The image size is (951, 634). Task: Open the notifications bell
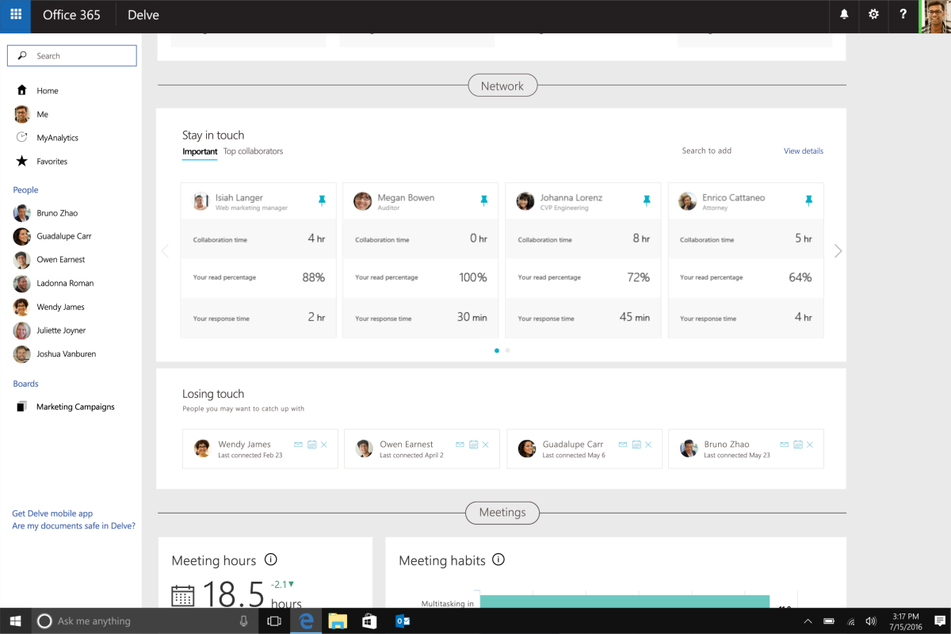(843, 15)
